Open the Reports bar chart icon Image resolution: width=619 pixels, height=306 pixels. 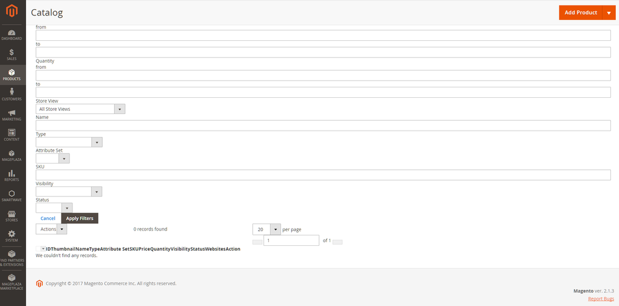12,175
